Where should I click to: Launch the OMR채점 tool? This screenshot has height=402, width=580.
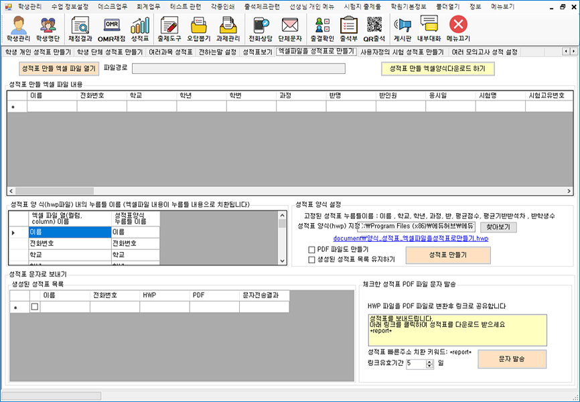tap(111, 29)
